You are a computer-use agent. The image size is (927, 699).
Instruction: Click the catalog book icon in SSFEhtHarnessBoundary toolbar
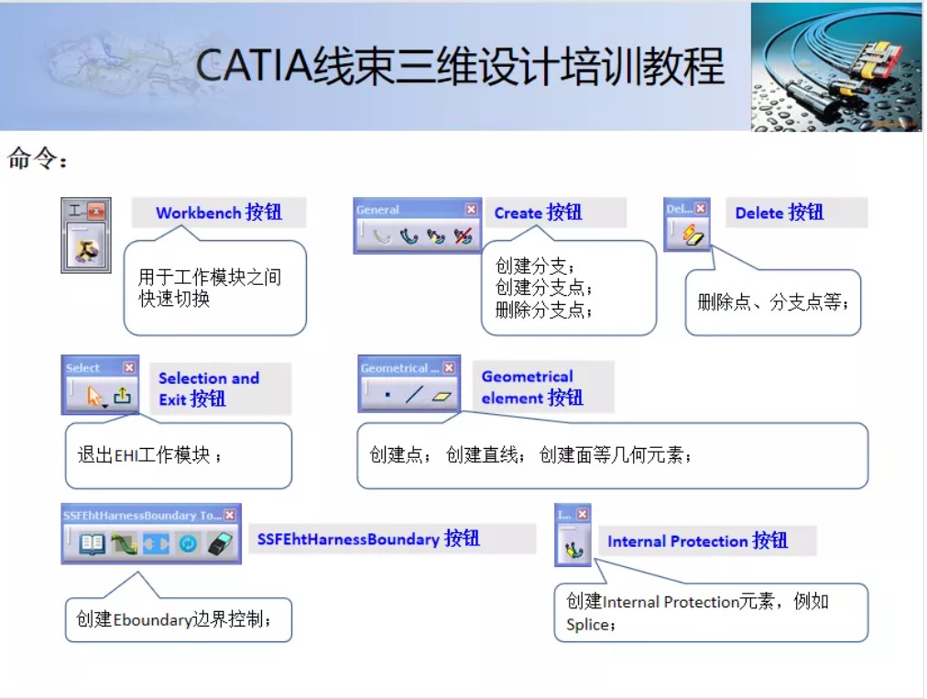pyautogui.click(x=92, y=543)
